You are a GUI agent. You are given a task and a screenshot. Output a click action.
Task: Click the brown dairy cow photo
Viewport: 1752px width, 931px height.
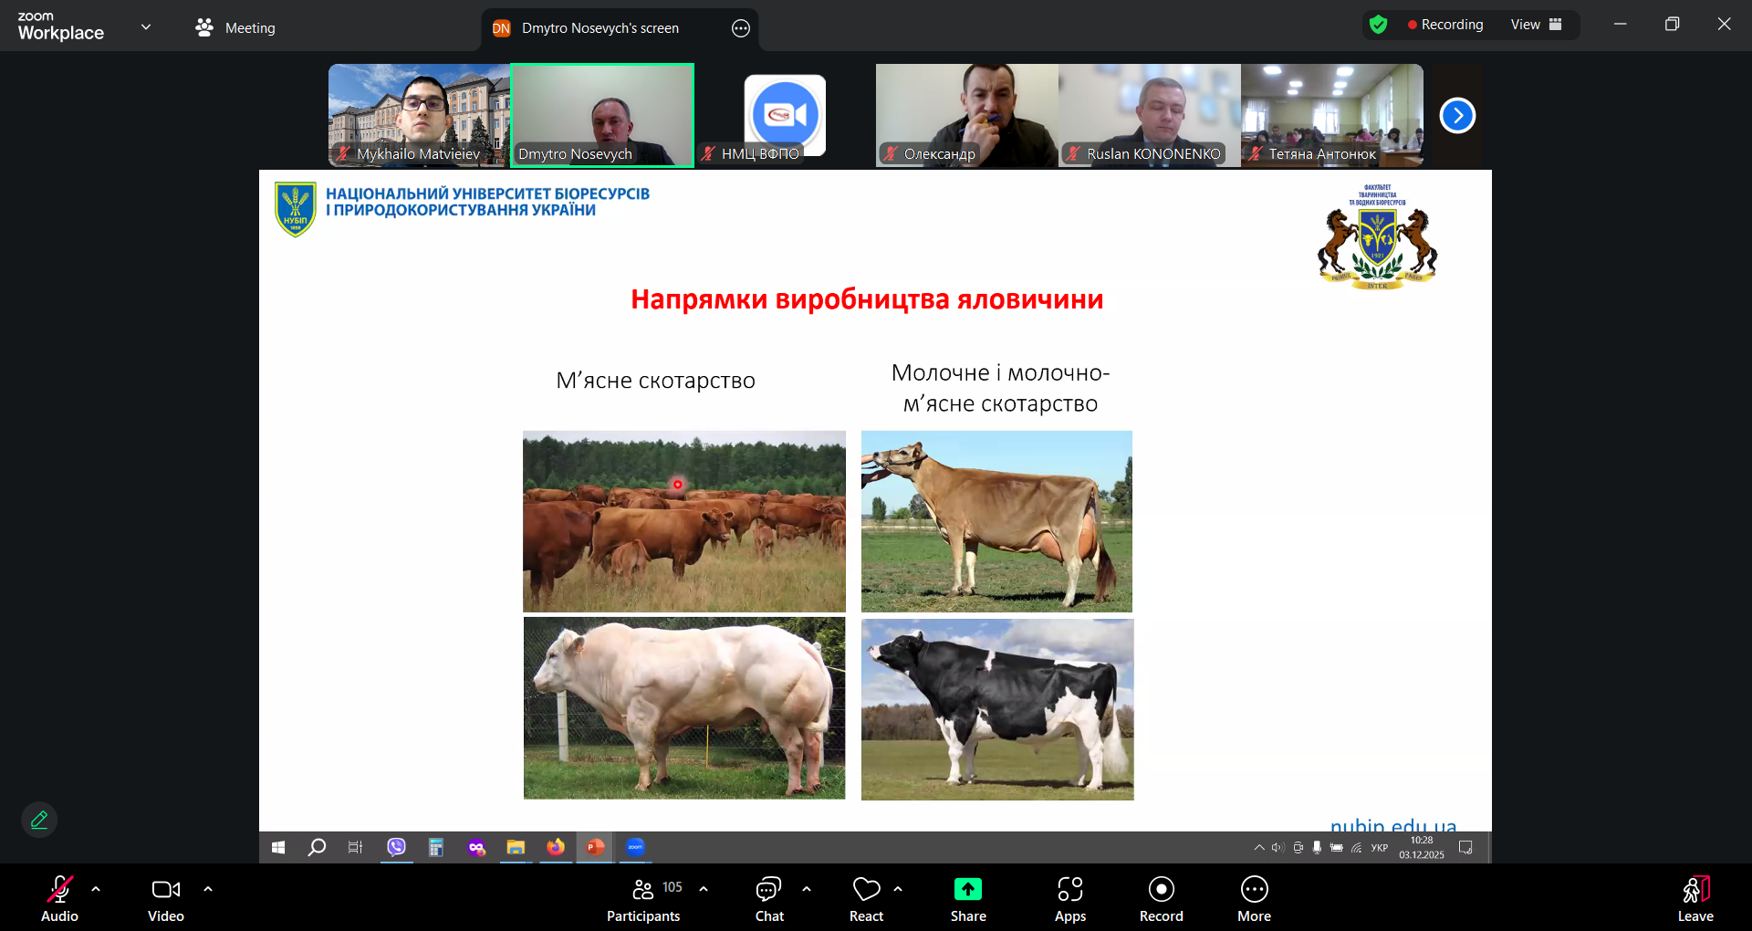[996, 521]
